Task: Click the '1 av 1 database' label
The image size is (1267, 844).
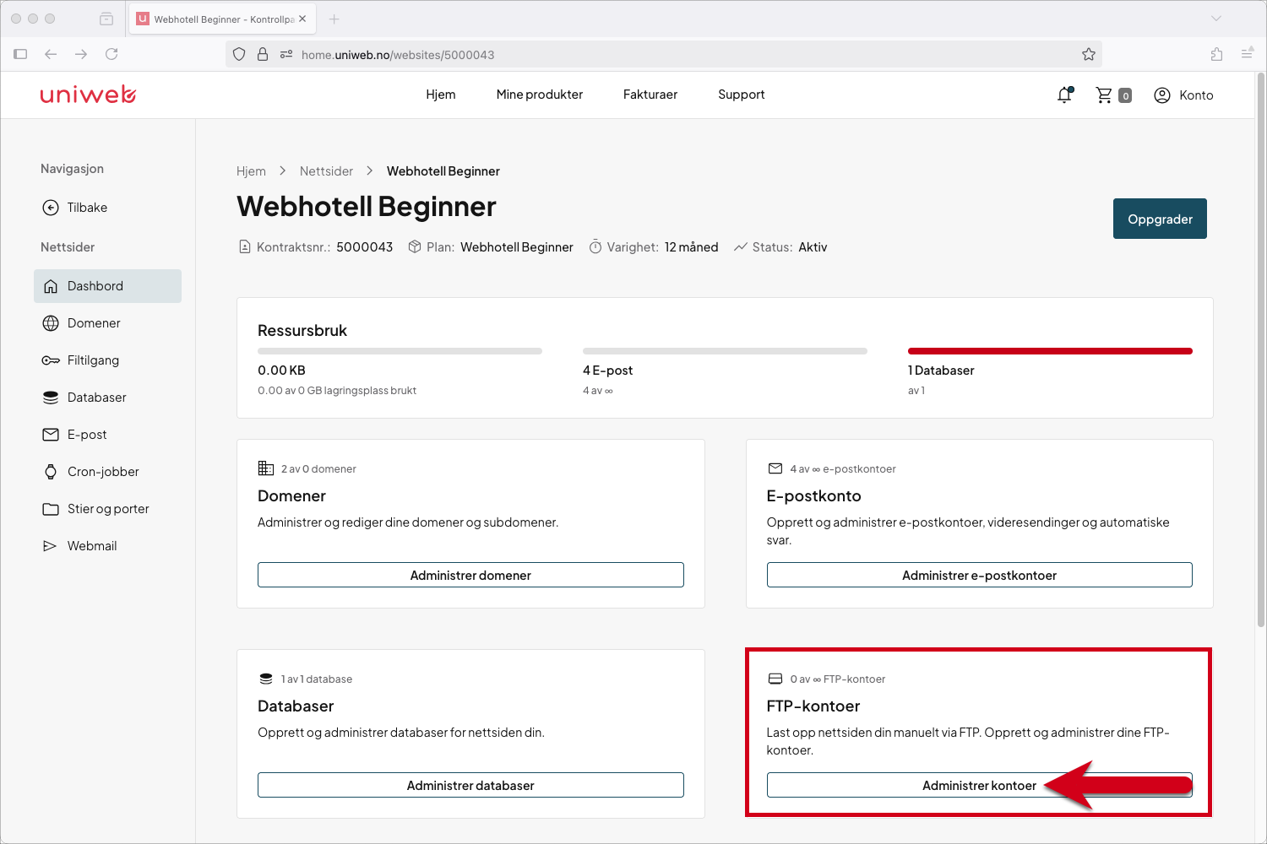Action: pos(317,679)
